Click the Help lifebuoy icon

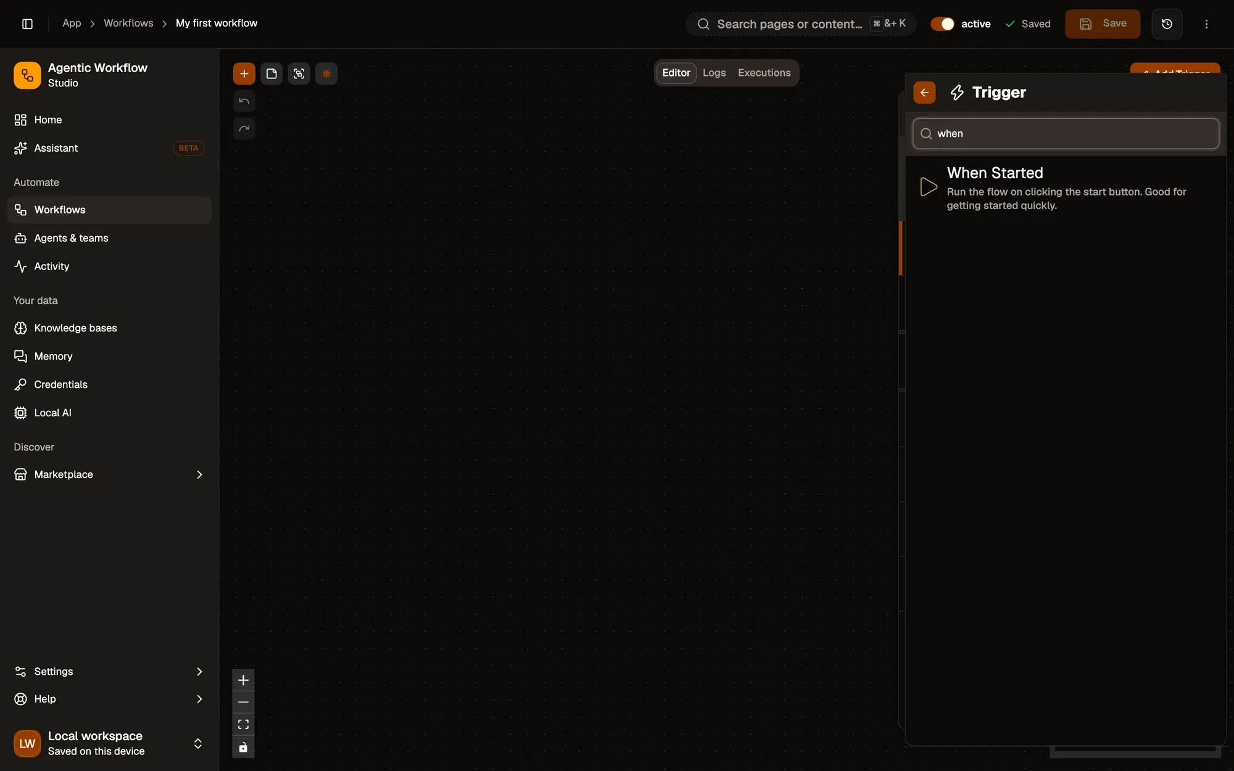[20, 699]
